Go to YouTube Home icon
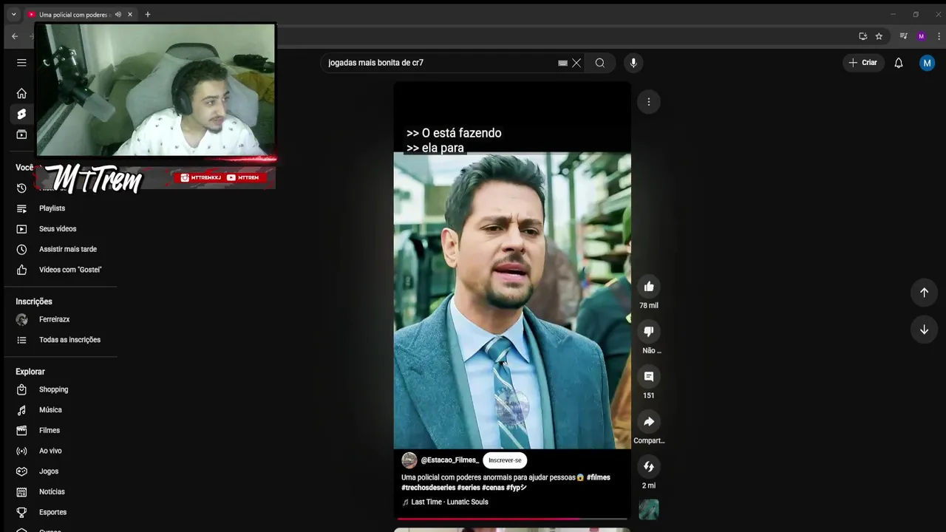Viewport: 946px width, 532px height. 21,93
